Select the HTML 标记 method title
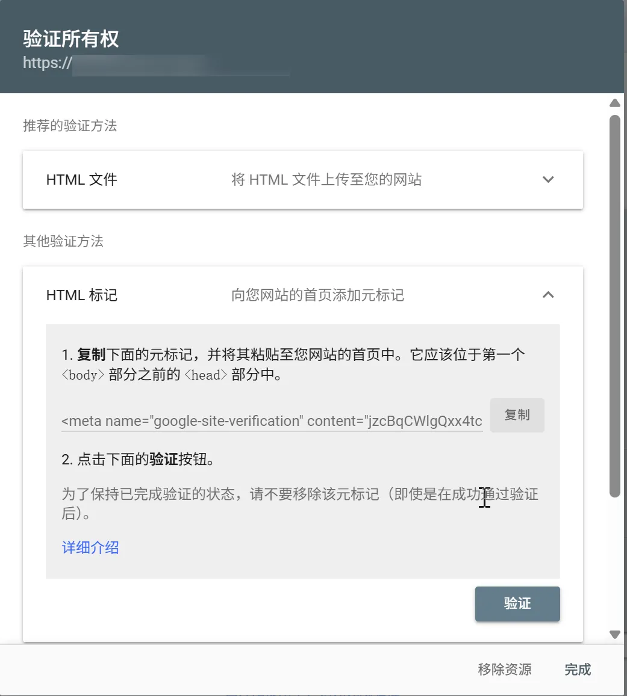The image size is (627, 696). coord(81,295)
